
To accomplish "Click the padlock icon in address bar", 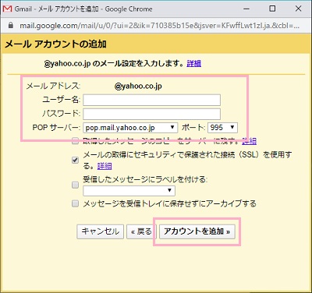I will point(11,26).
